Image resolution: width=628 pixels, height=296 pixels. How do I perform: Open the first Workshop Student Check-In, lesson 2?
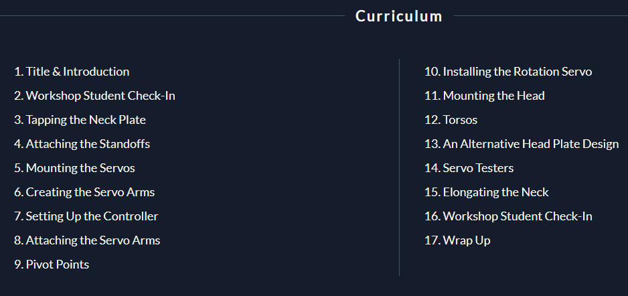pyautogui.click(x=94, y=96)
